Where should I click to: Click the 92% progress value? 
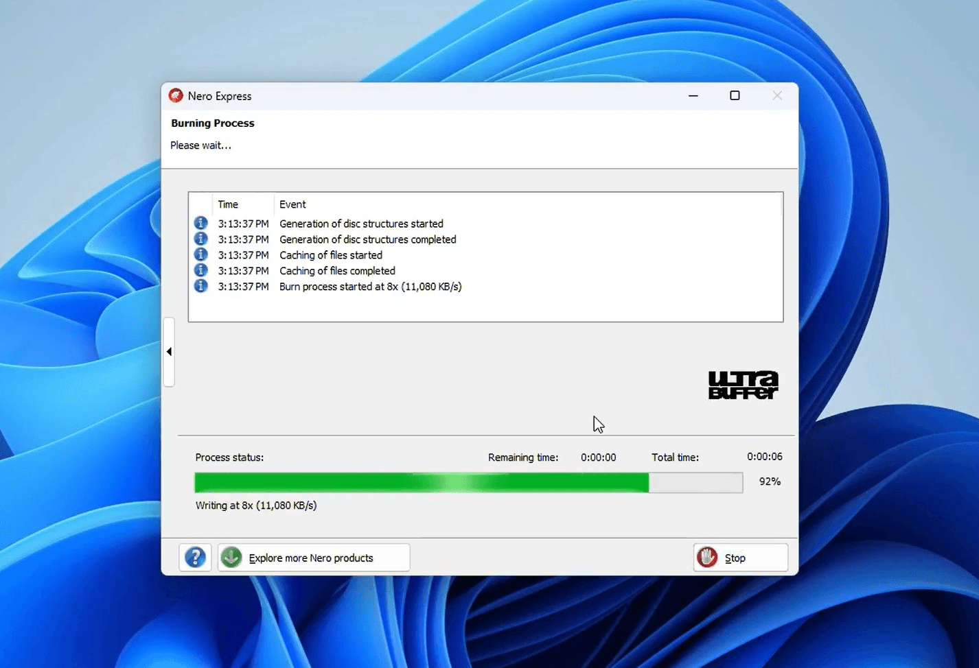[x=770, y=481]
